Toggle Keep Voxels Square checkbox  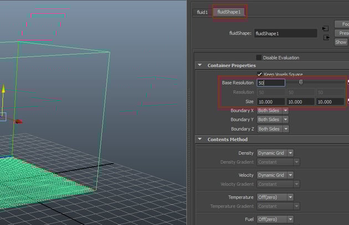(260, 74)
